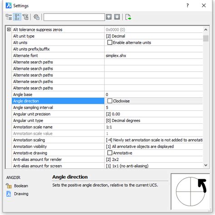Screen dimensions: 215x215
Task: Open Angular unit precision 0.00 value
Action: pyautogui.click(x=153, y=114)
